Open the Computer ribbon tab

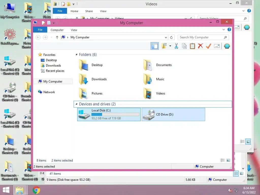[57, 30]
